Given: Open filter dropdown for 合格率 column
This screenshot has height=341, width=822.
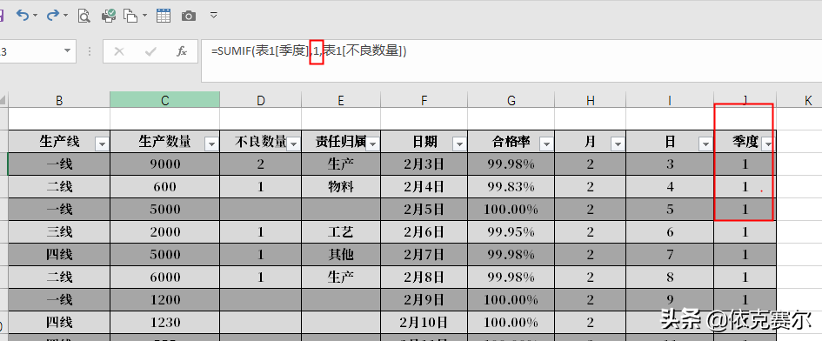Looking at the screenshot, I should 546,144.
